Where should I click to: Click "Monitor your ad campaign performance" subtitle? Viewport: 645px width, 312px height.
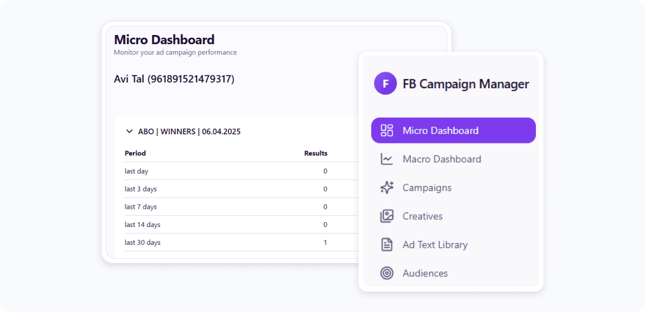click(x=175, y=53)
